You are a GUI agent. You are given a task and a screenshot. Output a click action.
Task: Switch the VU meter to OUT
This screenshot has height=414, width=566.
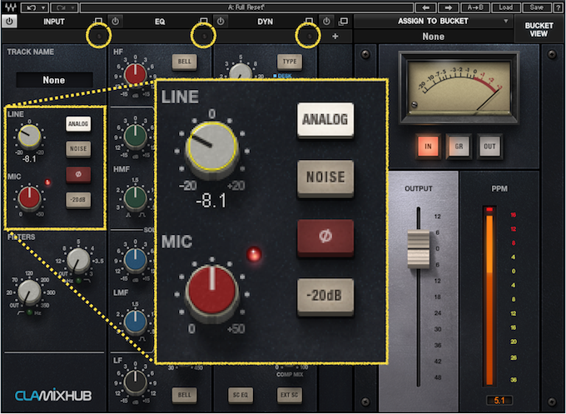tap(489, 147)
